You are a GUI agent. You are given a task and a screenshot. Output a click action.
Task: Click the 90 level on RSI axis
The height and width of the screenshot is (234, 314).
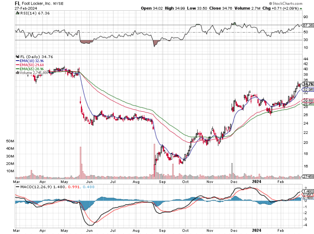click(x=306, y=17)
